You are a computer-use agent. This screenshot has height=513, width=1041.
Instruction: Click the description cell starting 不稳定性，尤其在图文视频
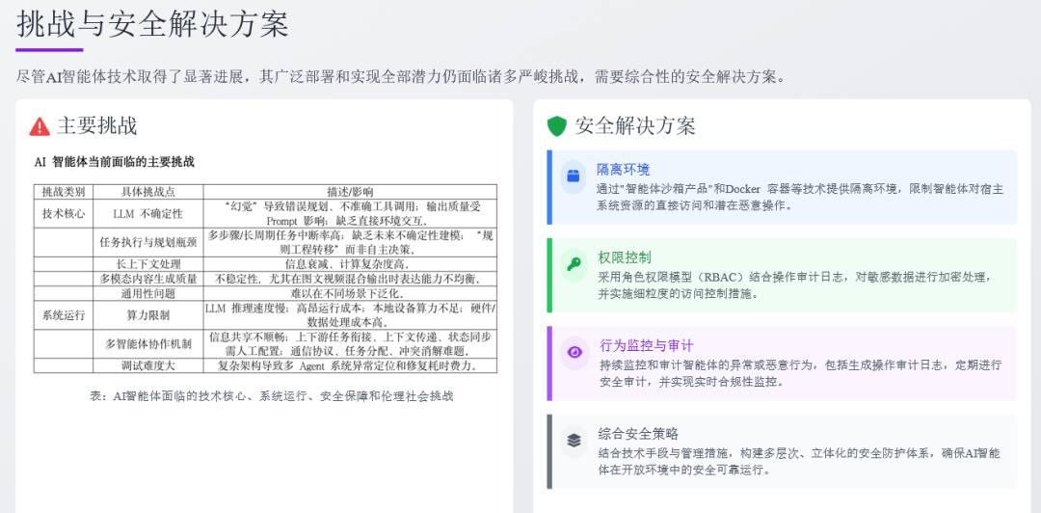[x=350, y=279]
